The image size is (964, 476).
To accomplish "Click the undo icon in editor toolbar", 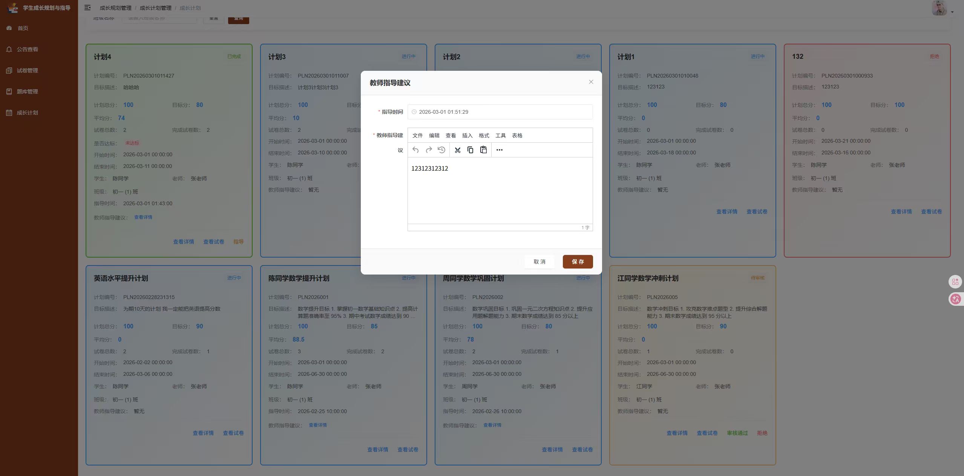I will pyautogui.click(x=415, y=150).
